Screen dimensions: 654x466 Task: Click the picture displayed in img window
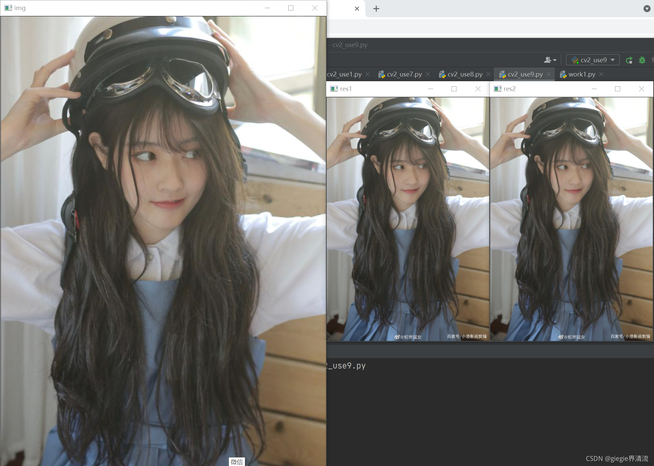tap(163, 241)
